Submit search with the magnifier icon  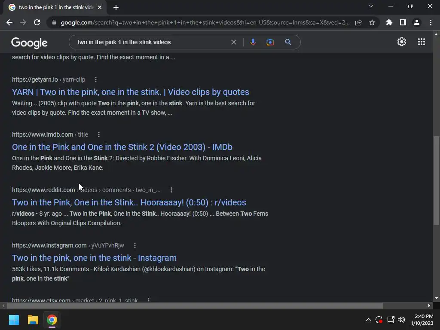click(288, 42)
